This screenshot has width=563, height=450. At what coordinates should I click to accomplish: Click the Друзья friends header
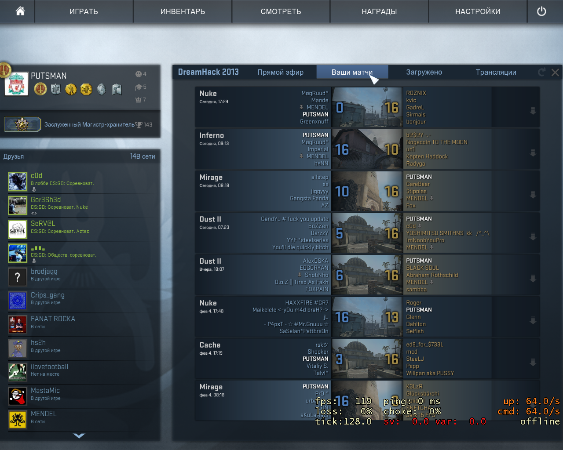point(14,156)
